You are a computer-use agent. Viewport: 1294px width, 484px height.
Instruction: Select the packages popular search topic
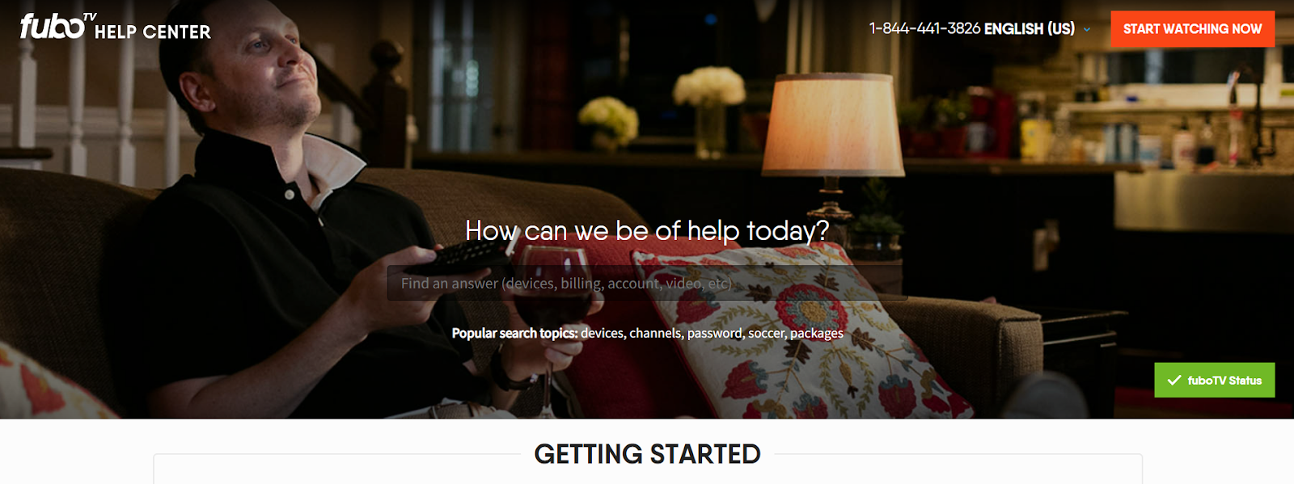pyautogui.click(x=817, y=333)
